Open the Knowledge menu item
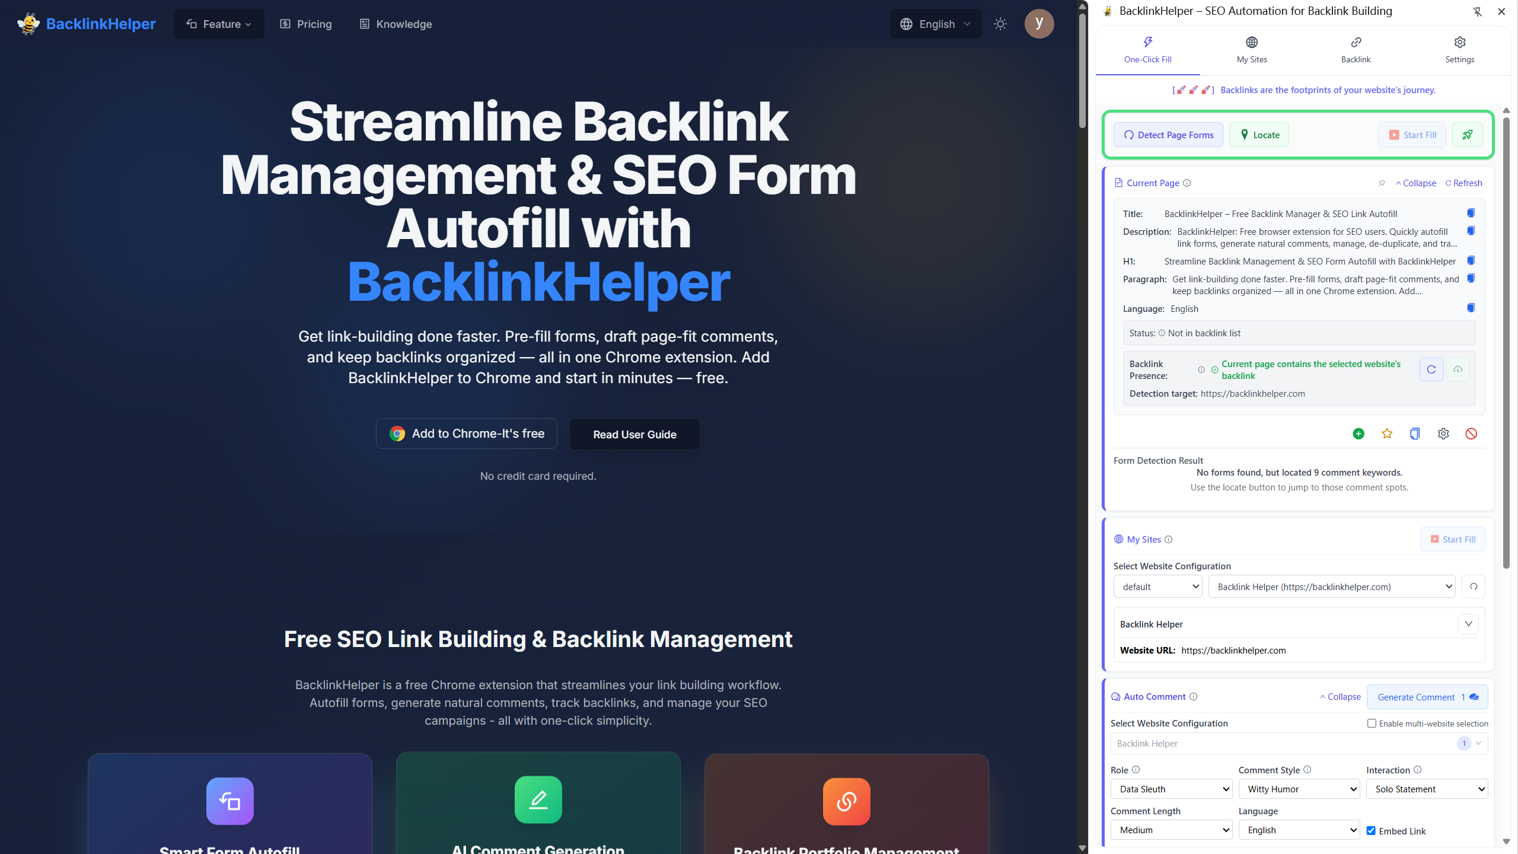Screen dimensions: 1518x854 (396, 24)
